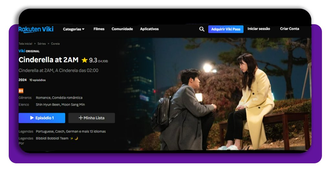Open the Filmes menu item
The width and height of the screenshot is (331, 173).
point(99,29)
